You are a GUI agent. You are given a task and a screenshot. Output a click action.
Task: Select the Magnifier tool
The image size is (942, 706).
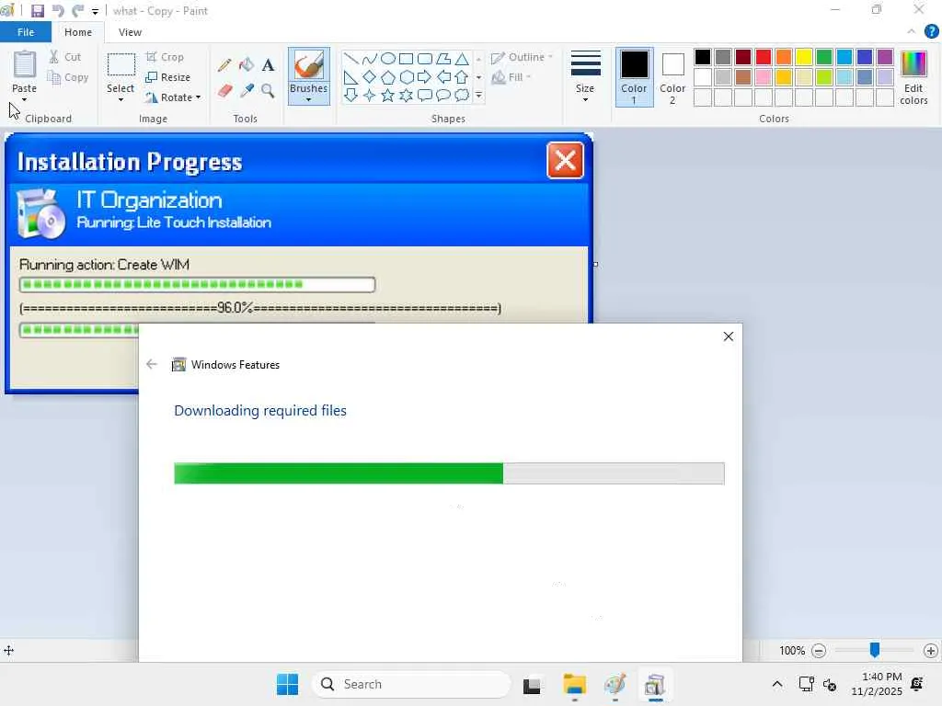click(268, 91)
